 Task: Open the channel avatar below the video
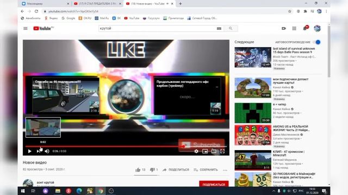point(28,184)
